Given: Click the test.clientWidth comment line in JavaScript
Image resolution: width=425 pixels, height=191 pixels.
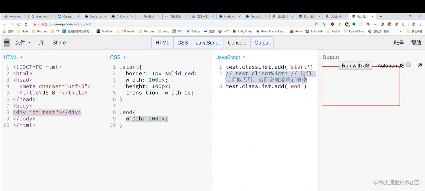Looking at the screenshot, I should click(x=271, y=77).
